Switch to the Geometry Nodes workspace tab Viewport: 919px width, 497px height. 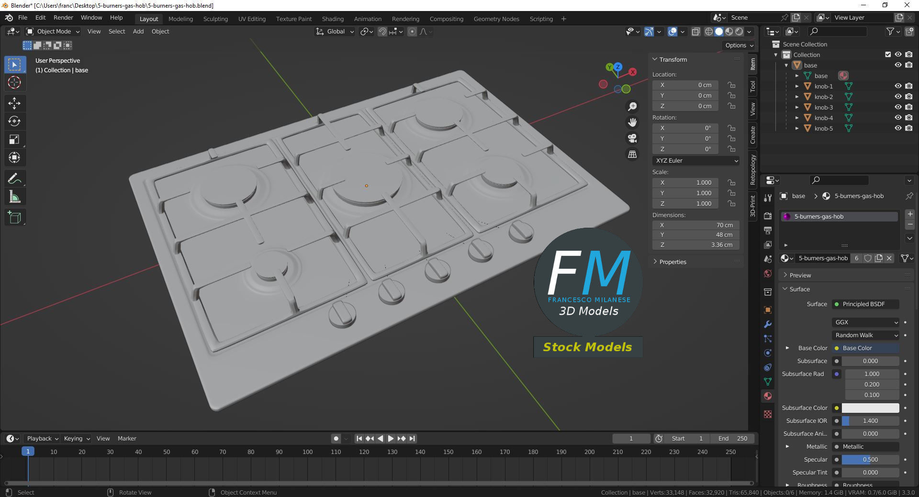pyautogui.click(x=496, y=19)
